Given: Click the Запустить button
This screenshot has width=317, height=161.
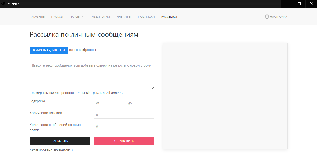Looking at the screenshot, I should 60,141.
